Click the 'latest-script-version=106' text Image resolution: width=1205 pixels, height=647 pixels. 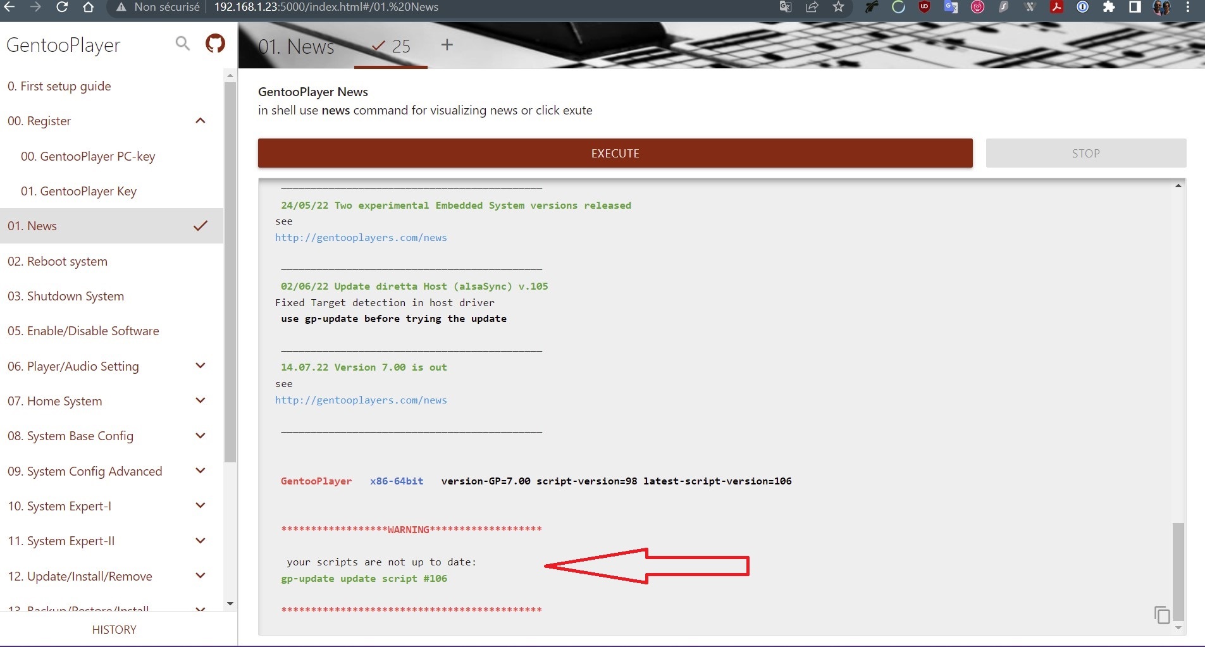click(x=717, y=481)
